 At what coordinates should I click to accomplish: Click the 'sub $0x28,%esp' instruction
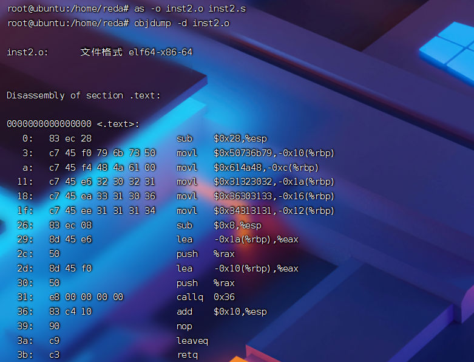coord(222,138)
